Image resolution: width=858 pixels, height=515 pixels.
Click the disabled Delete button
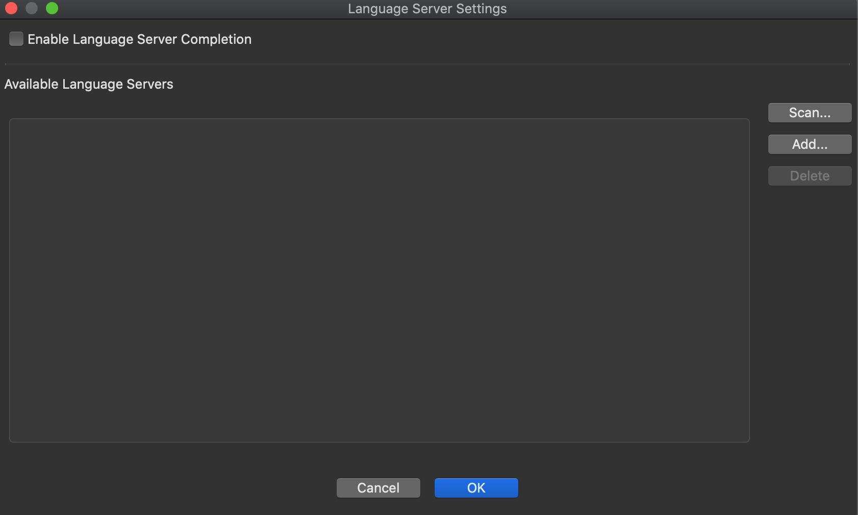point(809,175)
